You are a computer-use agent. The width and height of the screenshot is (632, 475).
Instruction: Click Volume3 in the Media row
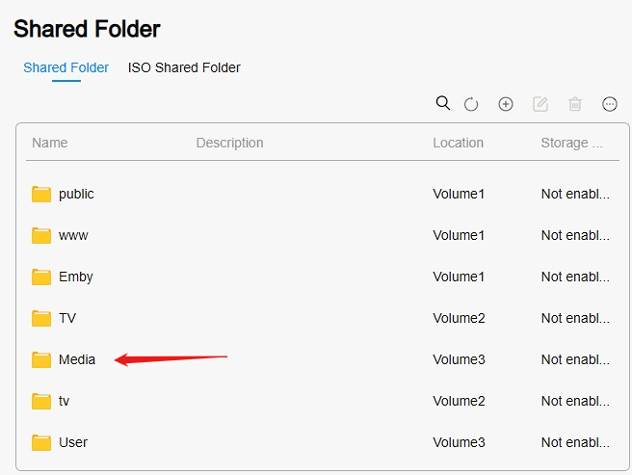(x=460, y=359)
